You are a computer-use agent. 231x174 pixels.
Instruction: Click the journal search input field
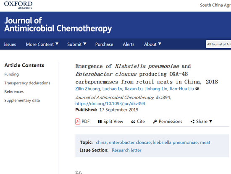[218, 44]
